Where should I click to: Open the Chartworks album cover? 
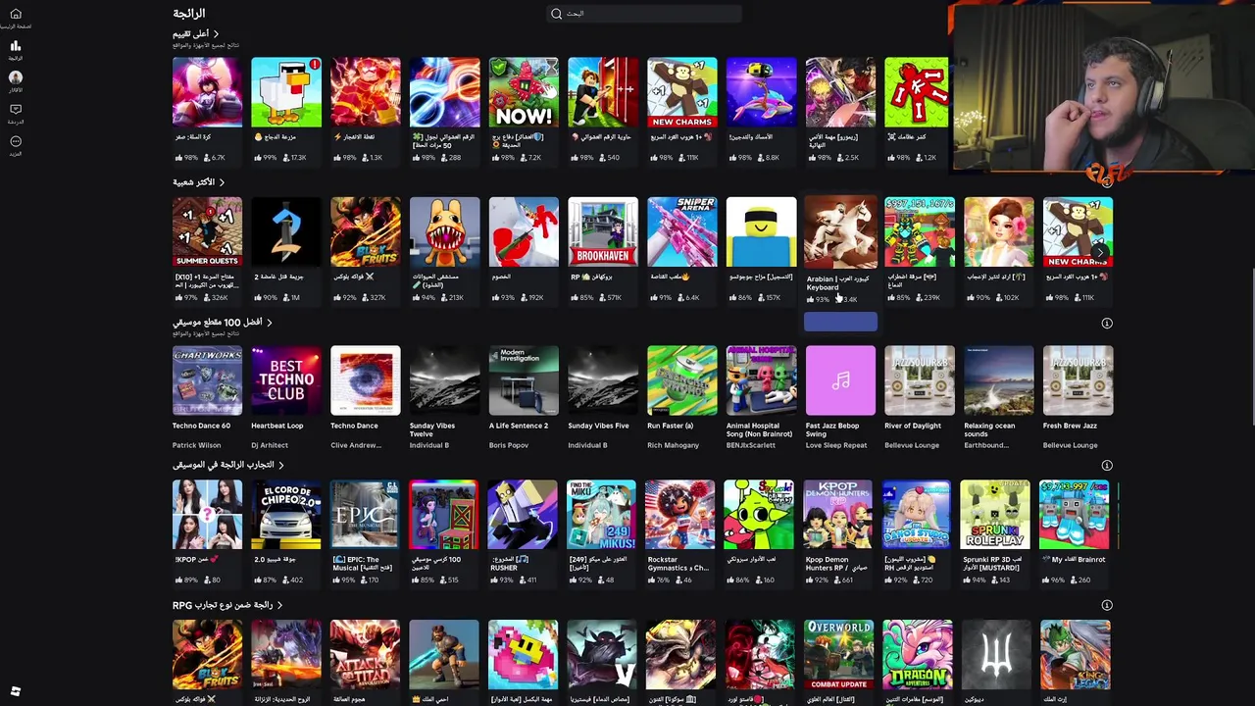208,380
